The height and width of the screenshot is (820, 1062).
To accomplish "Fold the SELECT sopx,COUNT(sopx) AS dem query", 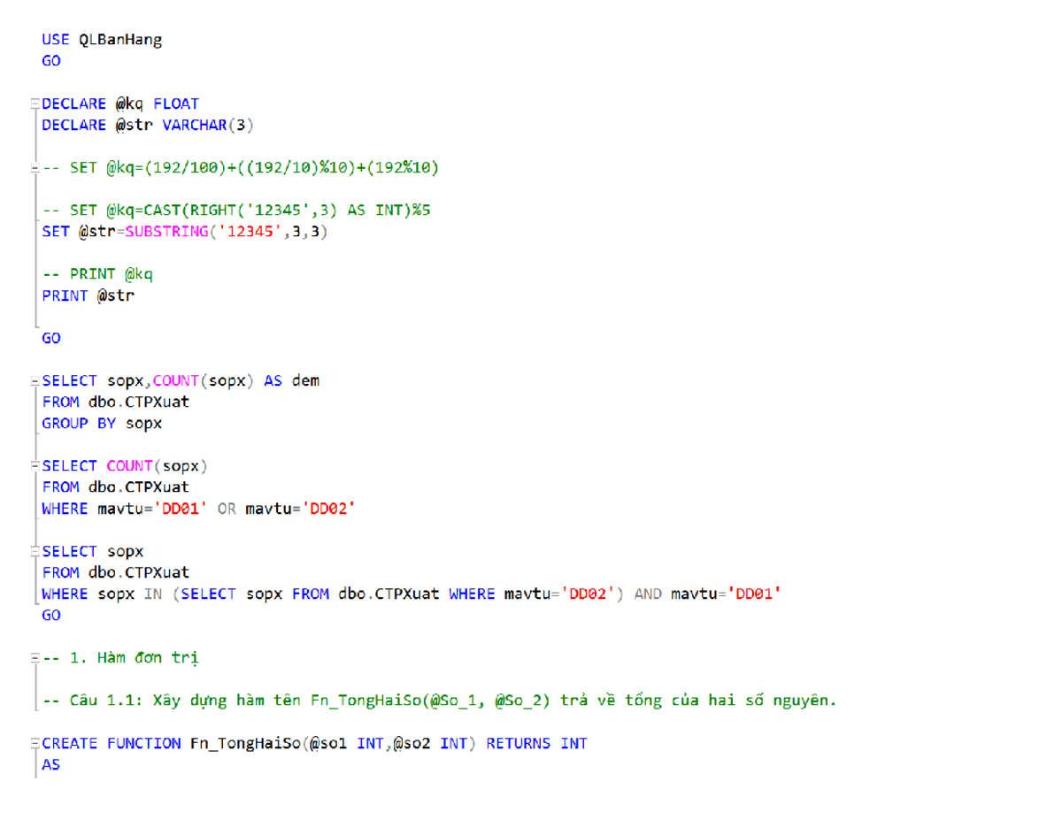I will click(x=34, y=380).
